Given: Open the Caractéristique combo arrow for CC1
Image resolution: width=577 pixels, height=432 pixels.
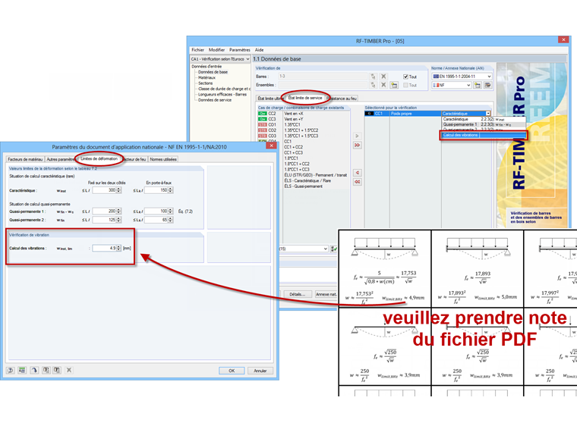Looking at the screenshot, I should [x=488, y=114].
